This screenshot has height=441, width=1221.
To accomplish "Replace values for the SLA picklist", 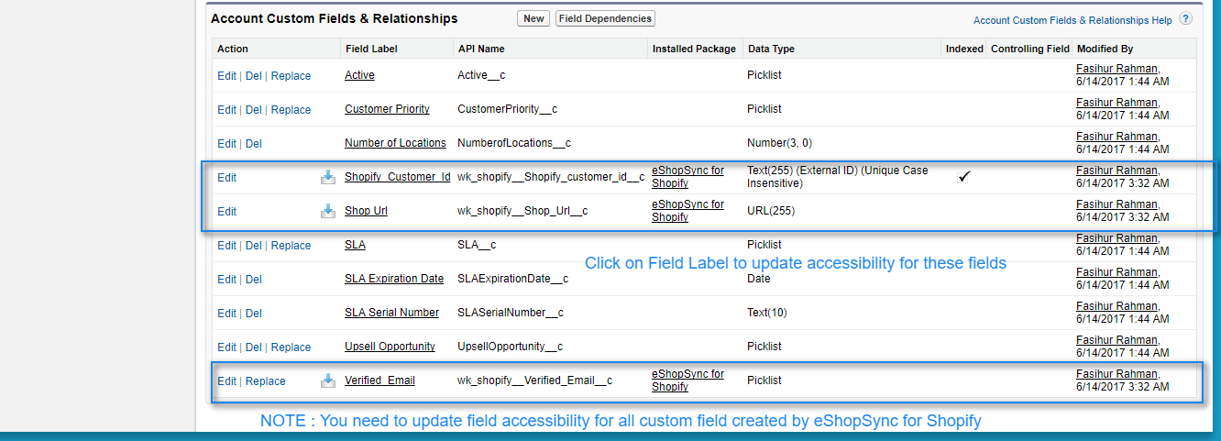I will coord(291,246).
